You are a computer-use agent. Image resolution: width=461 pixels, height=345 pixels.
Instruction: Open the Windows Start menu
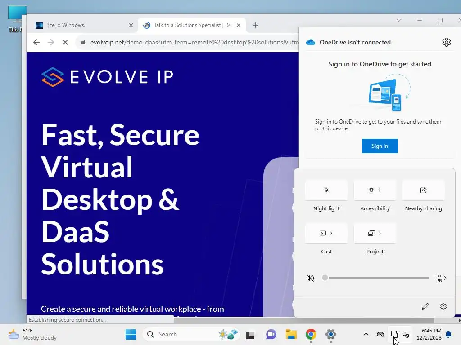tap(131, 334)
